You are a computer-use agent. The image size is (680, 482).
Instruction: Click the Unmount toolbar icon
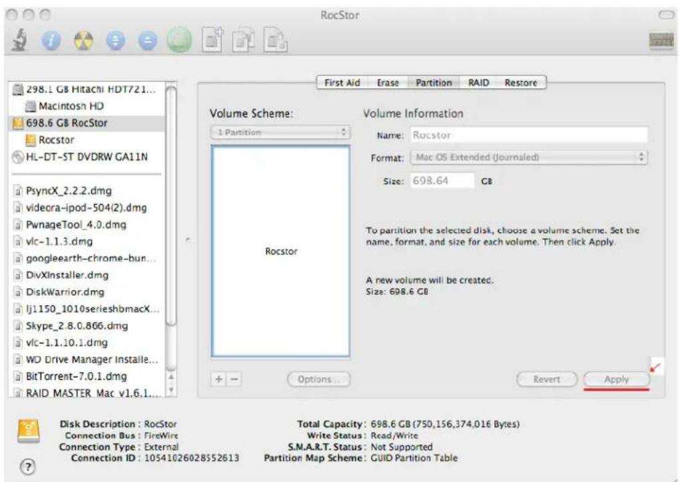tap(115, 41)
